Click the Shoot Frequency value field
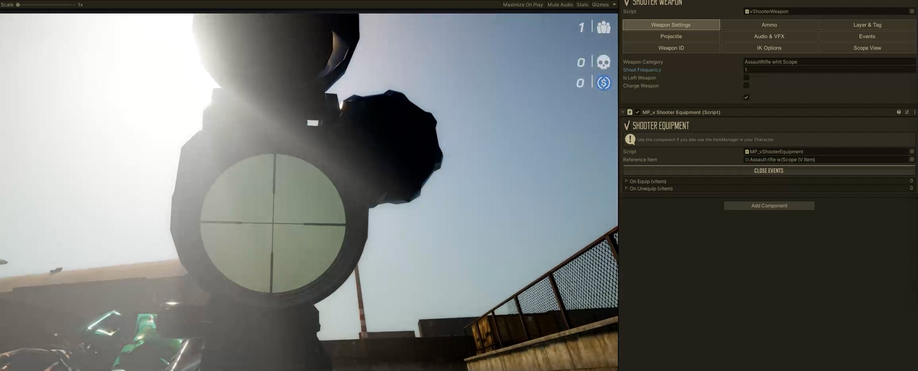Screen dimensions: 918x371 point(829,70)
